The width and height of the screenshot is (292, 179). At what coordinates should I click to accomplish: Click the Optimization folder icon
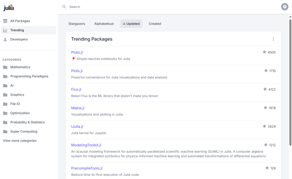coord(5,113)
